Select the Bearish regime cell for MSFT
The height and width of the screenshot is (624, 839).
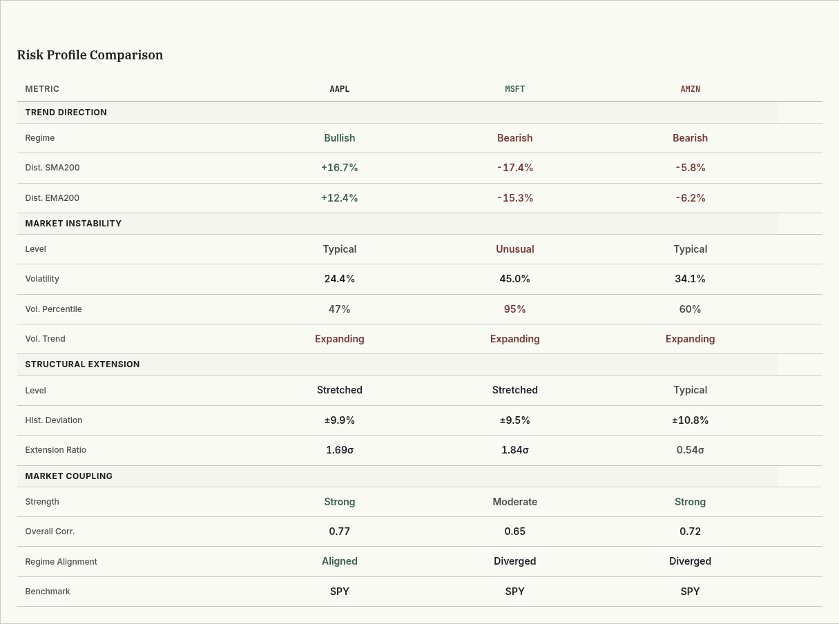click(x=514, y=137)
